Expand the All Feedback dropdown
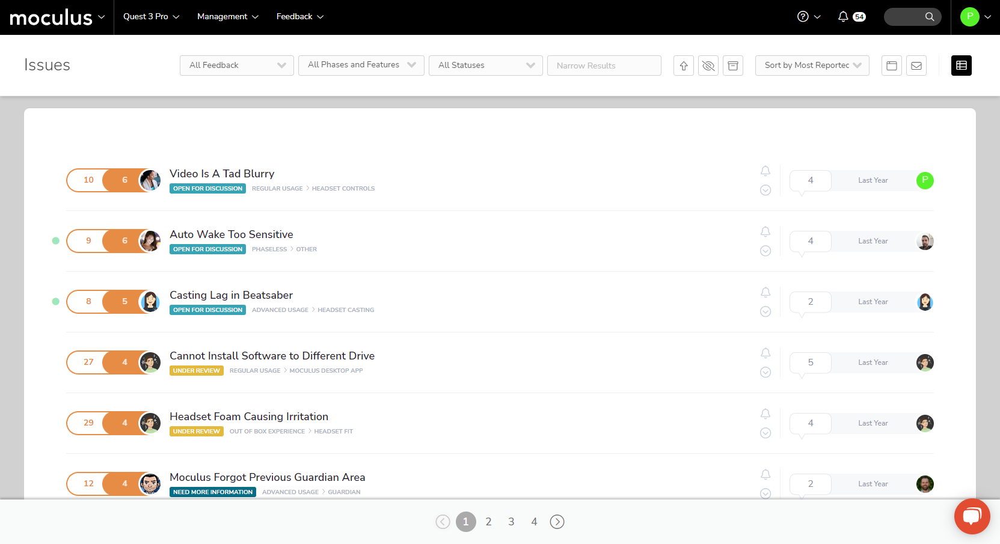The height and width of the screenshot is (544, 1000). (236, 66)
